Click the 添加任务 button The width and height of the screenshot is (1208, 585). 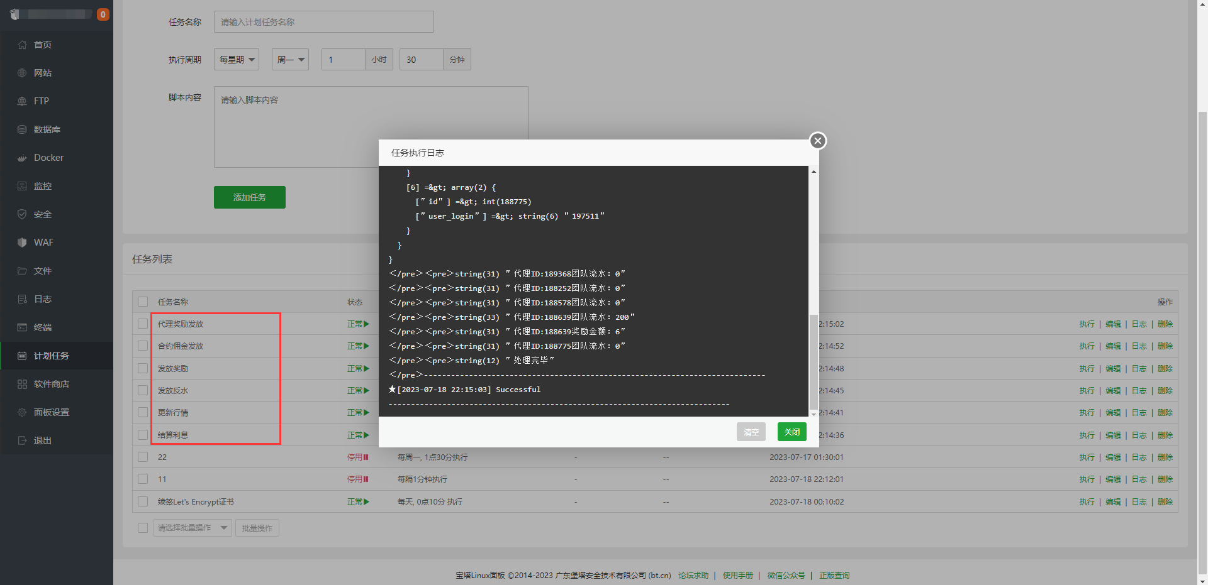coord(249,197)
